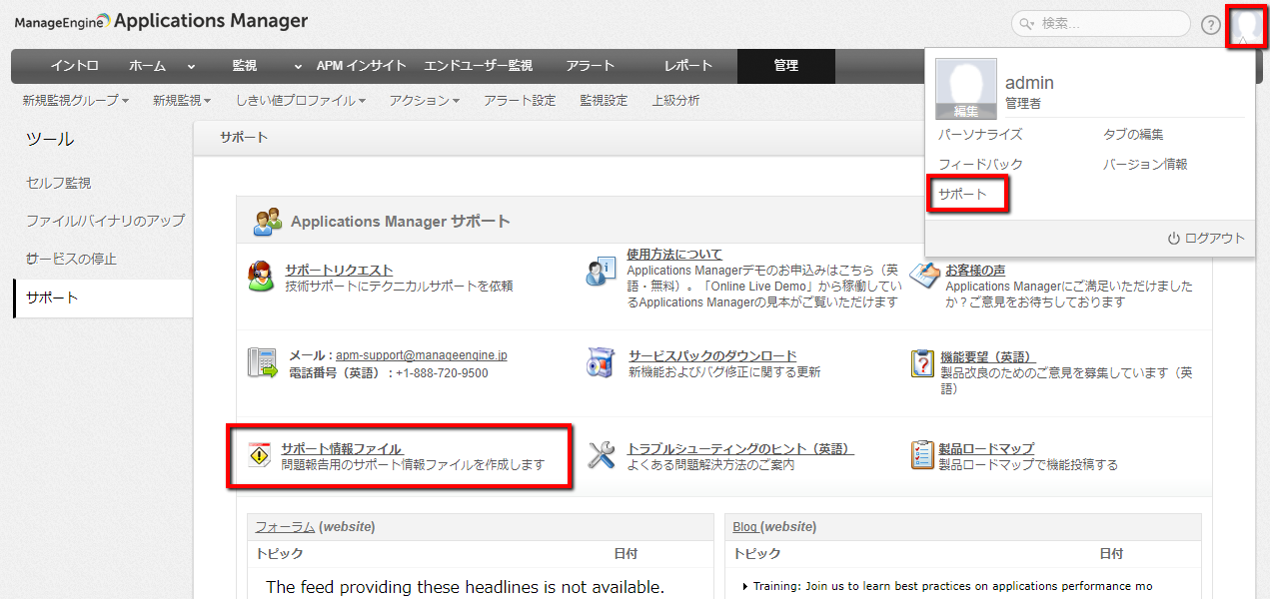Click the feature request question-mark icon
1270x599 pixels.
pyautogui.click(x=922, y=363)
